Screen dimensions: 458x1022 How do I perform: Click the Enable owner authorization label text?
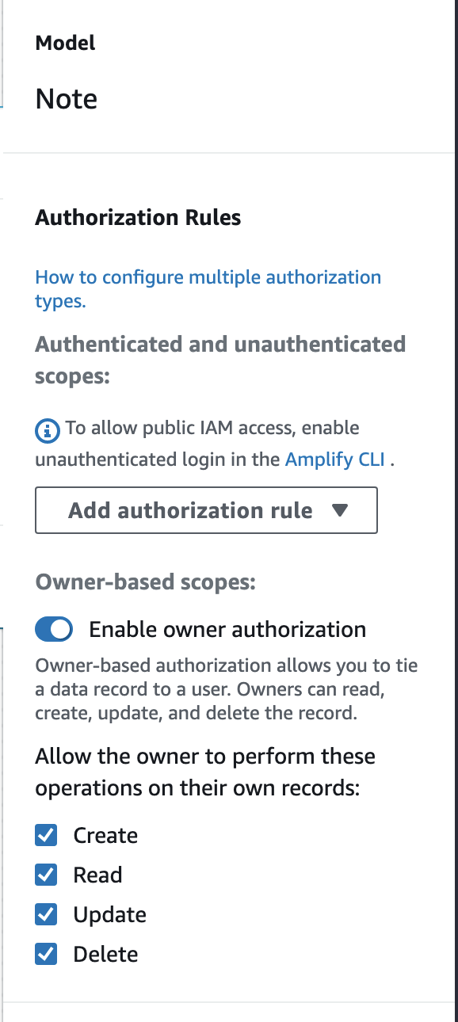tap(227, 630)
